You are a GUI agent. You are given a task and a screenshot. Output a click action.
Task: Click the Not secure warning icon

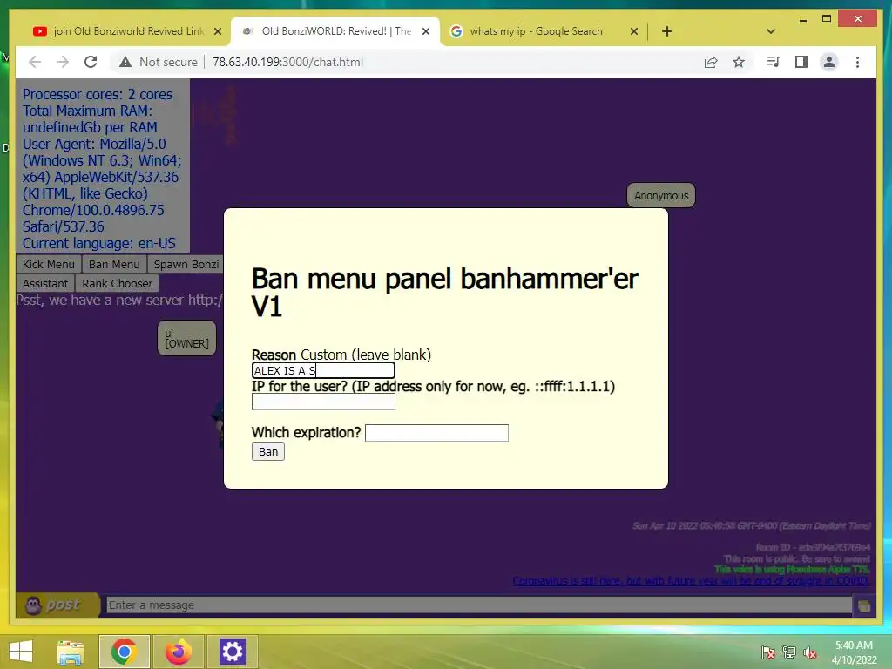125,62
